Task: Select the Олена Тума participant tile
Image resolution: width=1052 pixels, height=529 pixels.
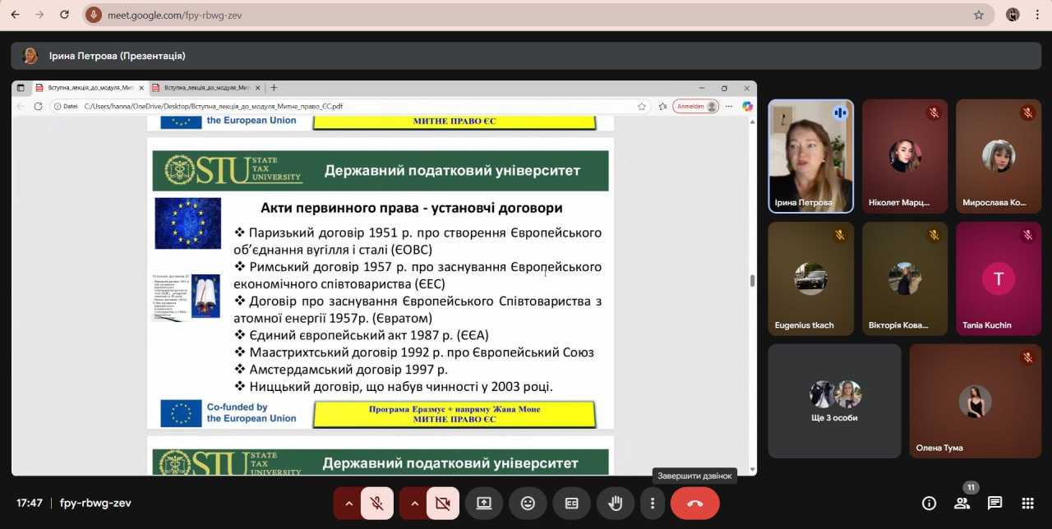Action: pyautogui.click(x=975, y=400)
